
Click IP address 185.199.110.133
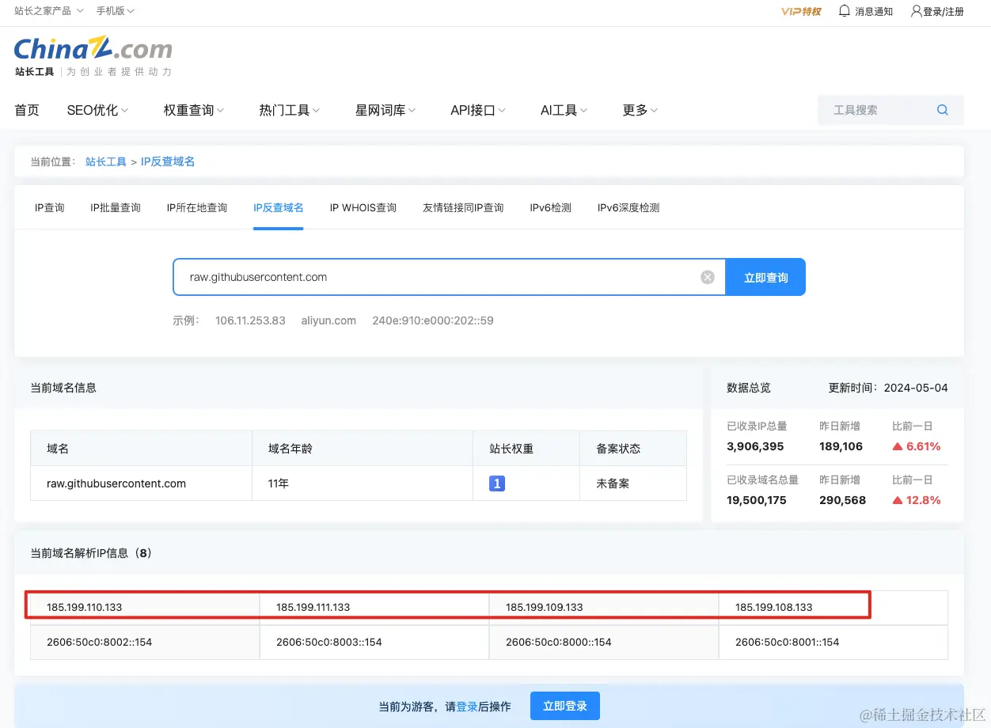[85, 607]
